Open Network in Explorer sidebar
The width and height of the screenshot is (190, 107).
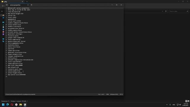[x=3, y=41]
